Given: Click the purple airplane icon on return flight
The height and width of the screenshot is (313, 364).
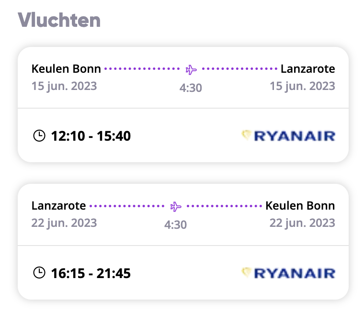Looking at the screenshot, I should click(176, 206).
